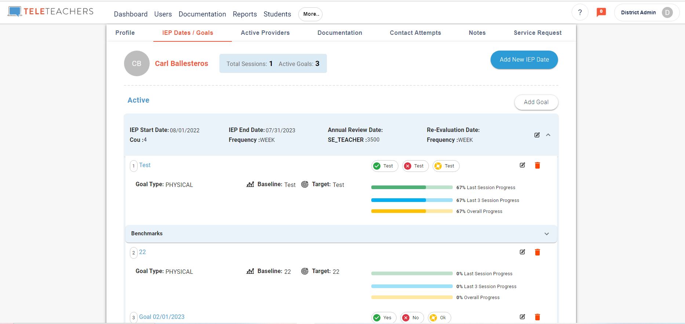
Task: Edit Goal 02/01/2023
Action: click(522, 317)
